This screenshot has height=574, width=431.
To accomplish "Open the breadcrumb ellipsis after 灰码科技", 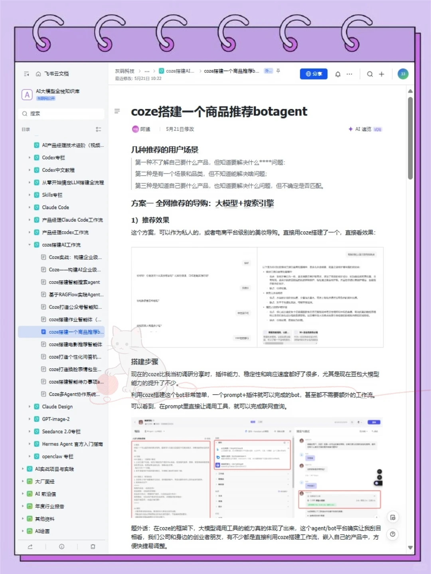I will click(147, 71).
